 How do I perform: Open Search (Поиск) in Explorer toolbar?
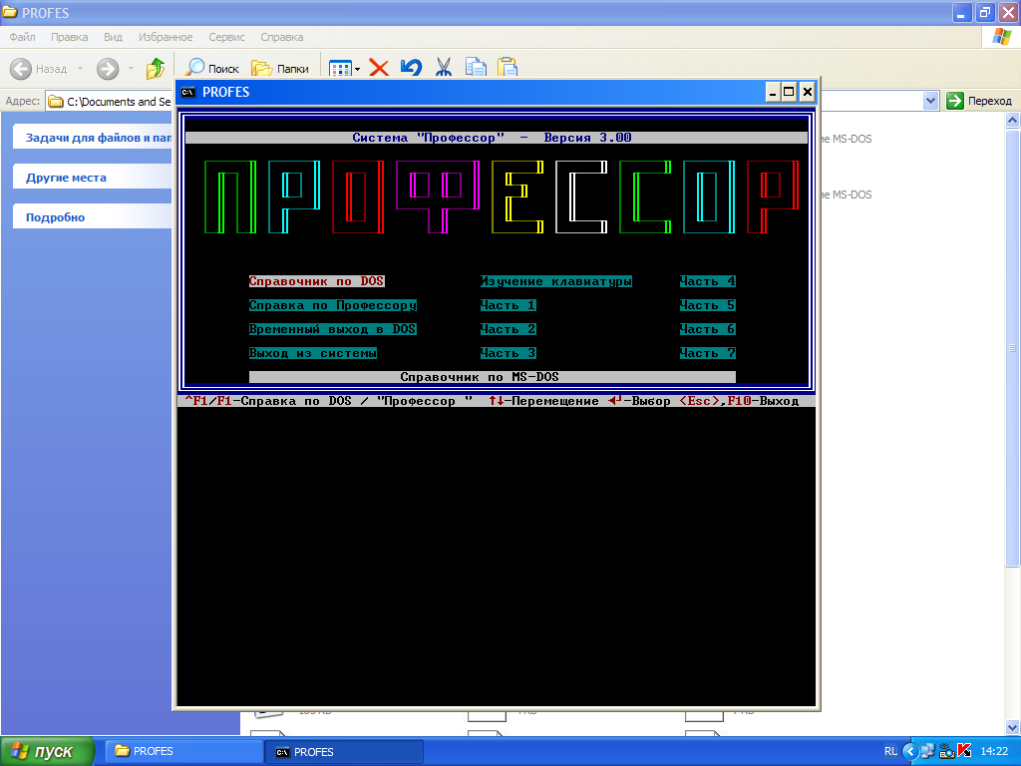pos(212,68)
